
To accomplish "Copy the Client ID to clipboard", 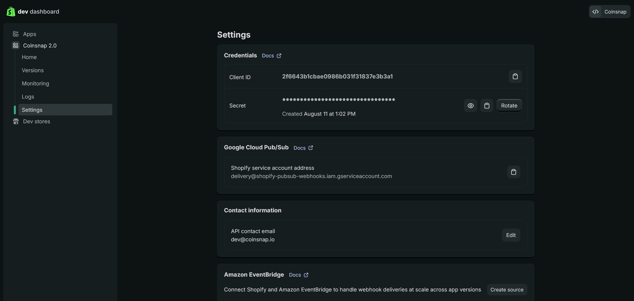I will click(x=515, y=76).
